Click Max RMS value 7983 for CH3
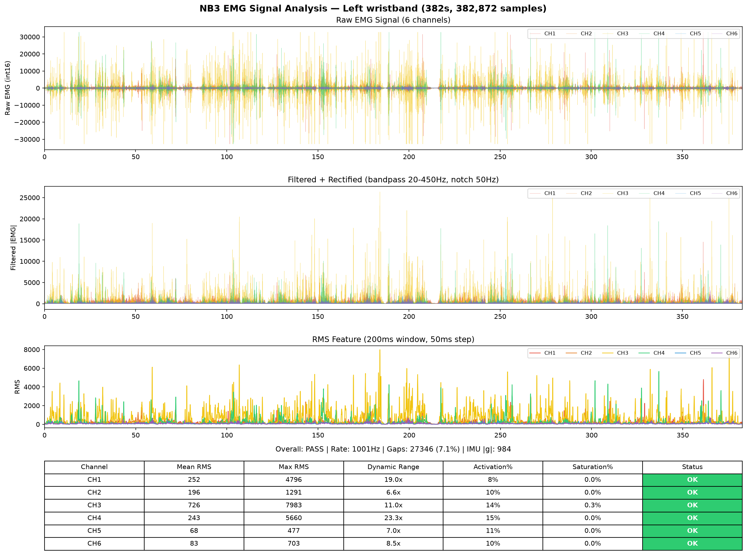Screen dimensions: 747x555 point(294,505)
